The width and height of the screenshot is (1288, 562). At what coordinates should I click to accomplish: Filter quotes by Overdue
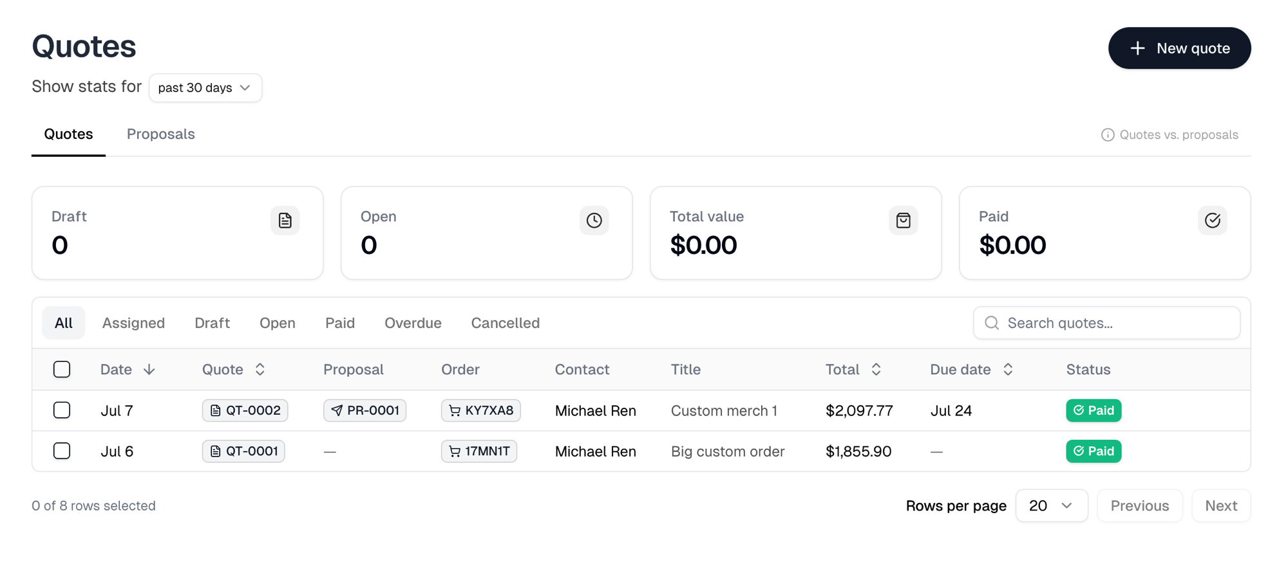tap(413, 323)
